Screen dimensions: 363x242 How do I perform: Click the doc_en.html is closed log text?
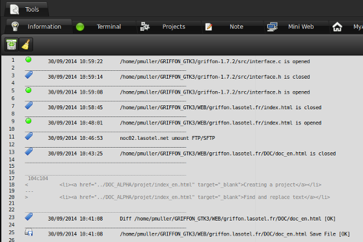(228, 154)
